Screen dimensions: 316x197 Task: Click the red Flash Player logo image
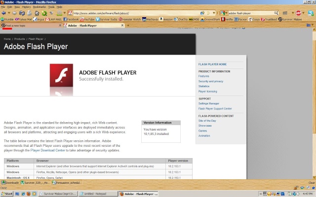point(61,75)
